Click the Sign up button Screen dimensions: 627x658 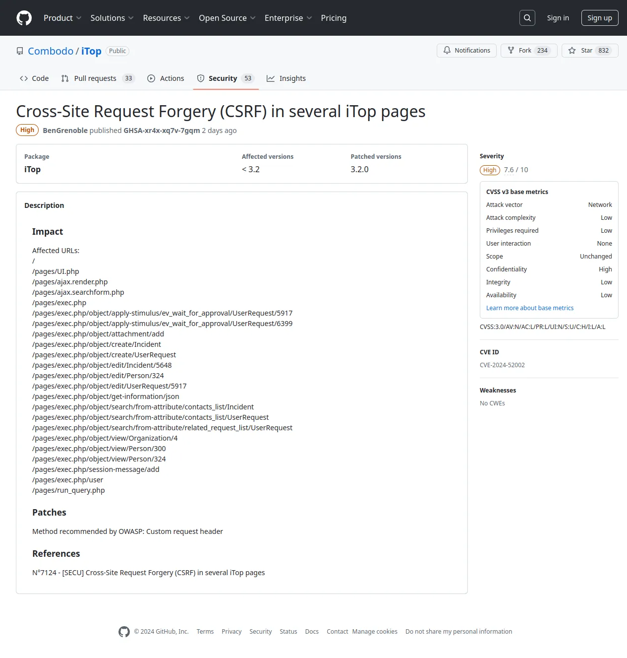[600, 18]
